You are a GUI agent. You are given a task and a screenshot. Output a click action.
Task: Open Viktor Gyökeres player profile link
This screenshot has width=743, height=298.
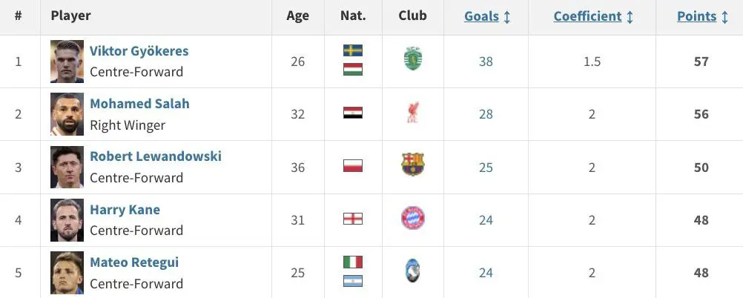(x=139, y=50)
